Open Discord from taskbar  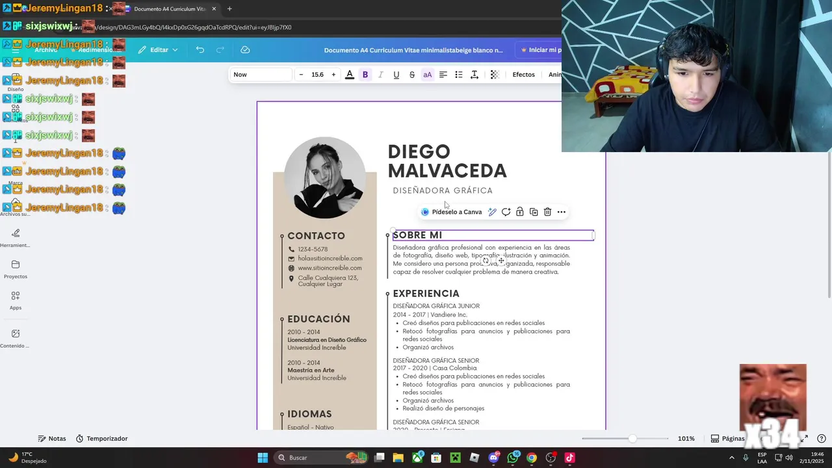point(493,458)
